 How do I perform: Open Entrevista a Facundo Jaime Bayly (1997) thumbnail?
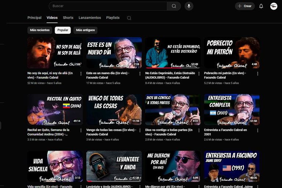point(232,166)
